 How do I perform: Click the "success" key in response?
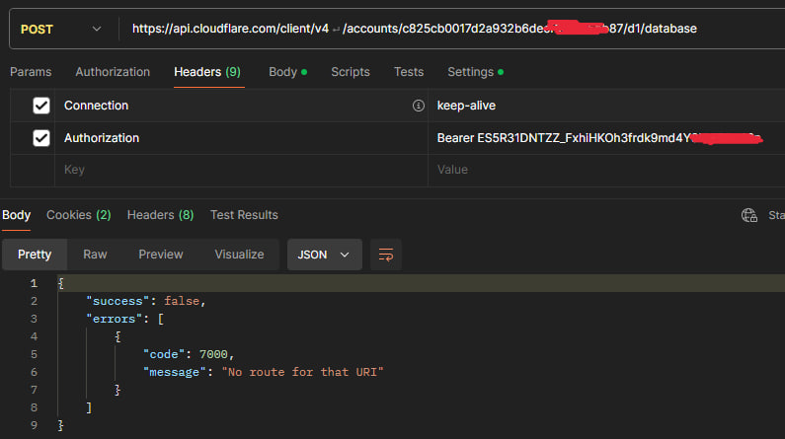[118, 301]
